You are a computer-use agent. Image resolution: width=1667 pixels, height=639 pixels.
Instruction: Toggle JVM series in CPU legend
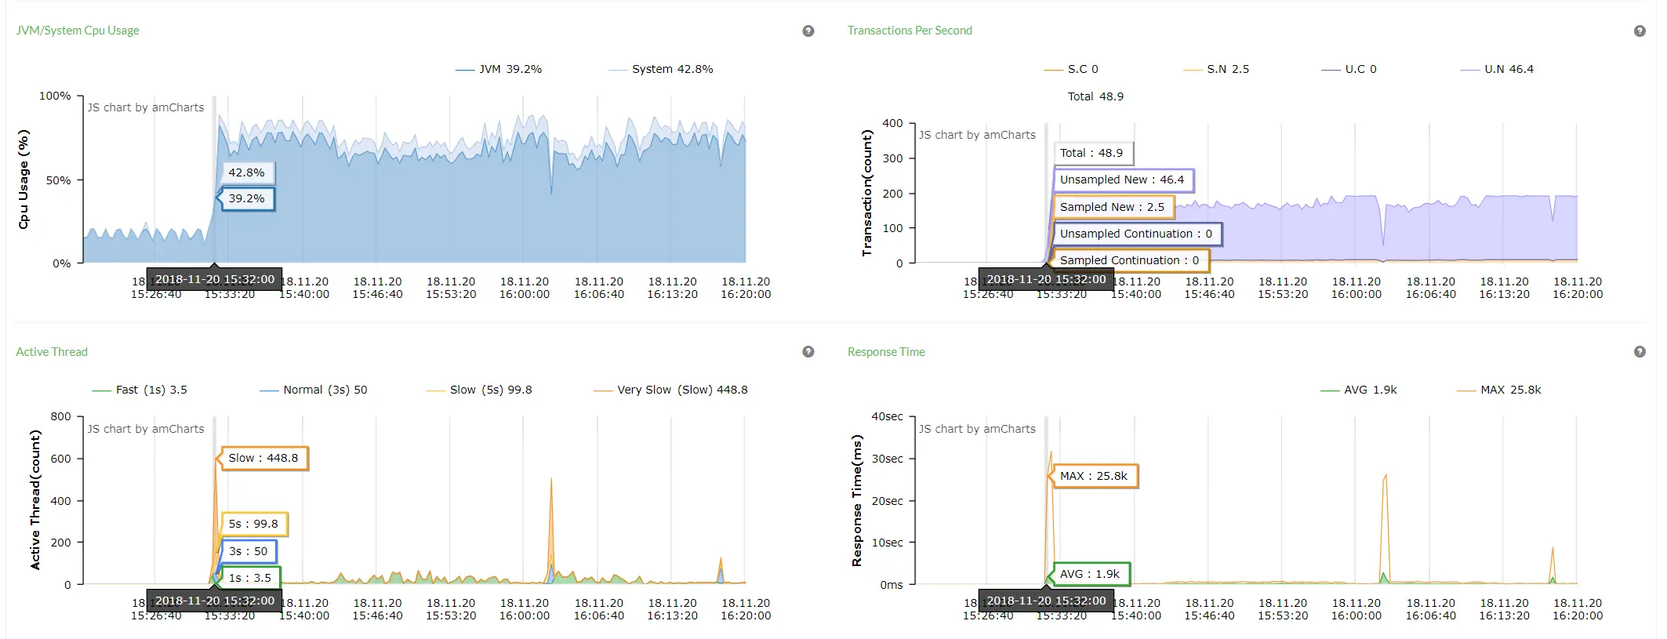coord(499,69)
